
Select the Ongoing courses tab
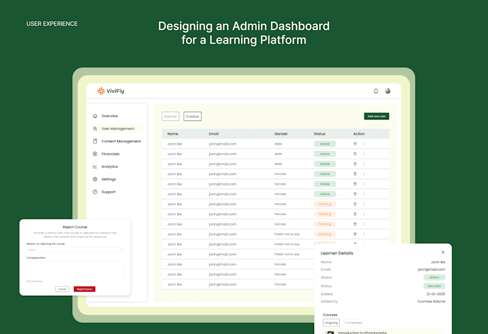331,323
